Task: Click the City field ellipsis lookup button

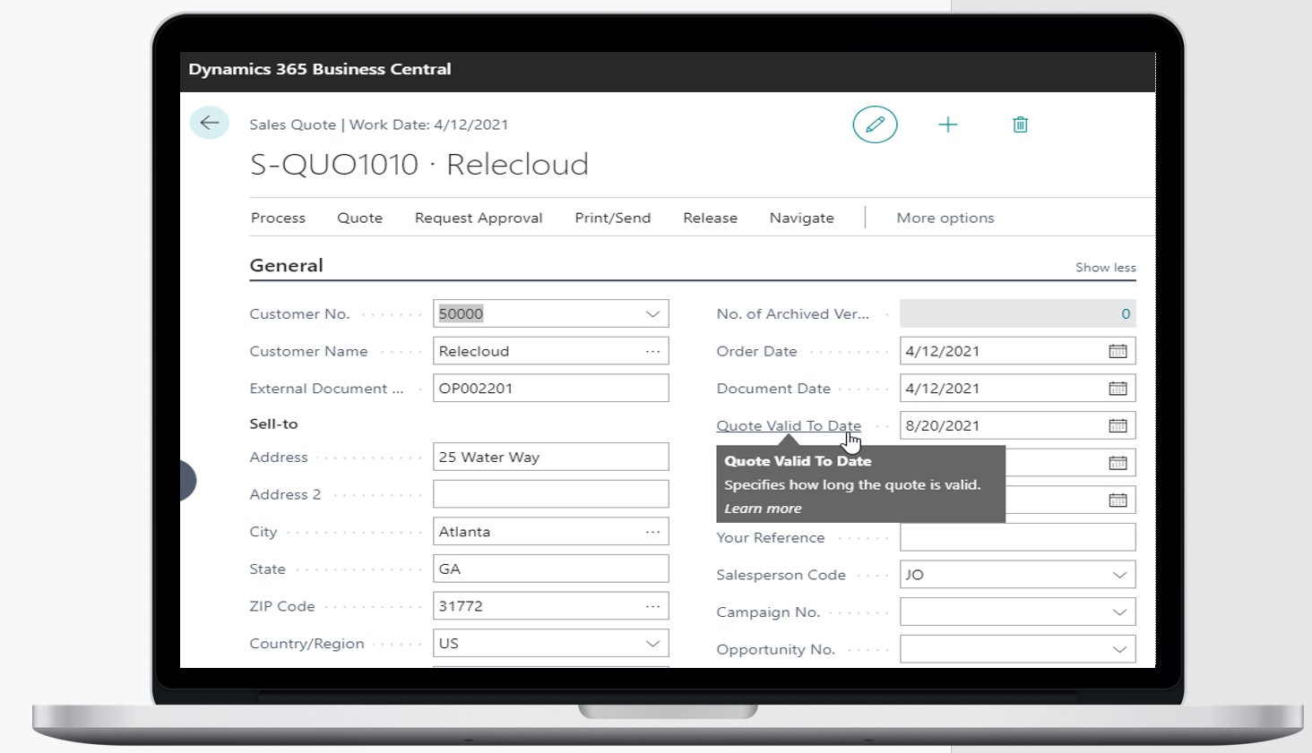Action: [x=652, y=532]
